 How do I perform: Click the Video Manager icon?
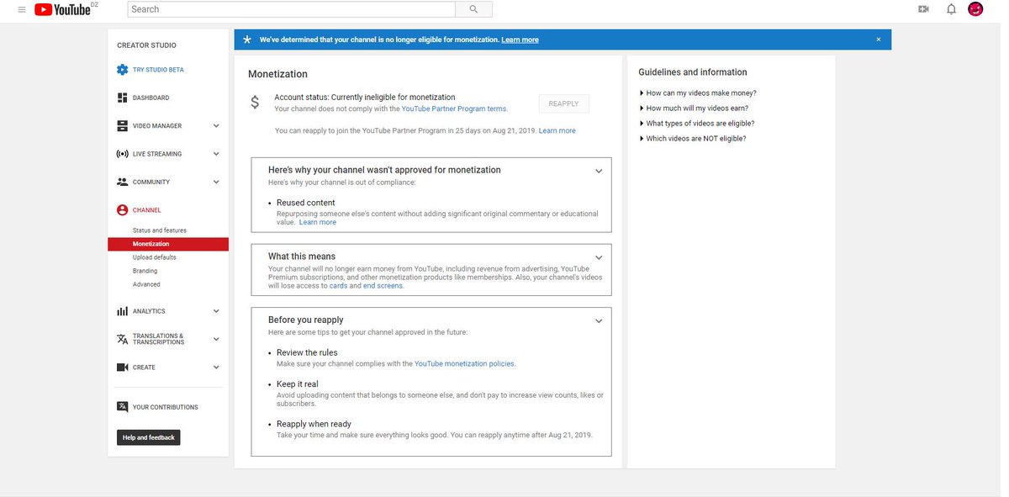click(123, 126)
